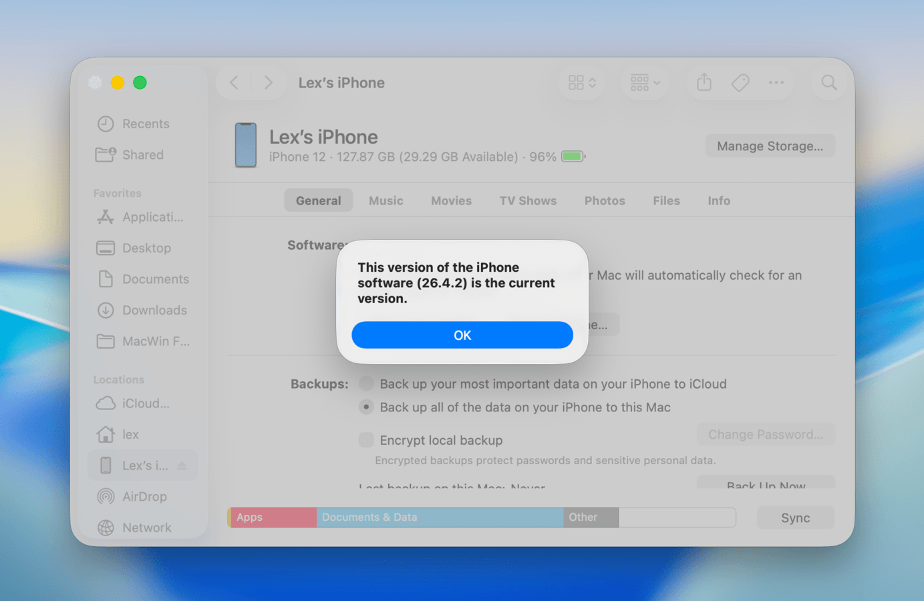The width and height of the screenshot is (924, 601).
Task: Click the iPhone device icon in header
Action: click(246, 145)
